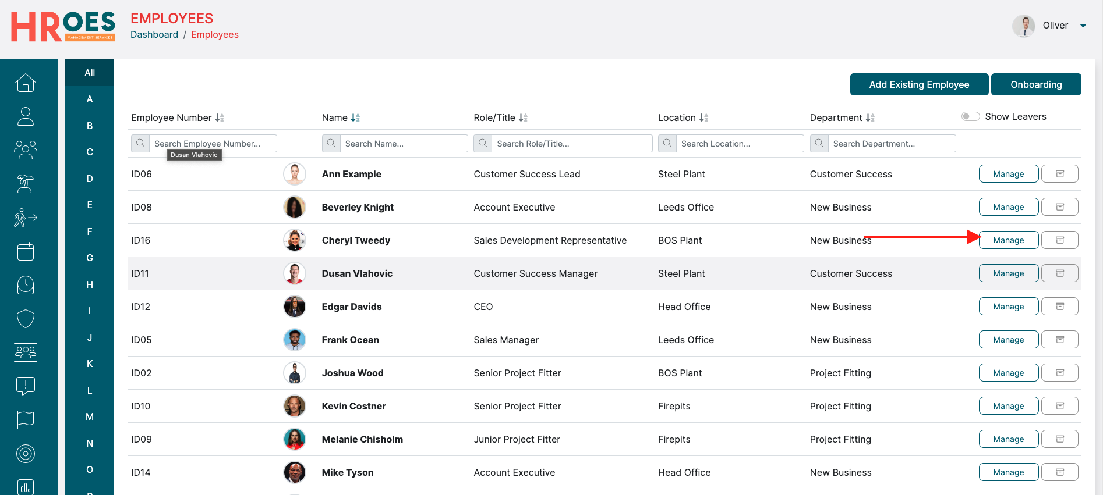Sort the list by Location column
This screenshot has width=1103, height=495.
(703, 117)
